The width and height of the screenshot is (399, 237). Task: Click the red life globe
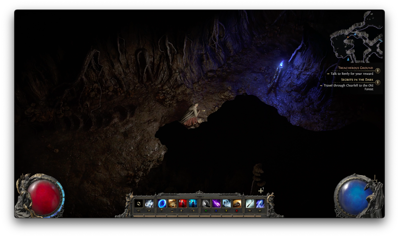click(x=44, y=197)
